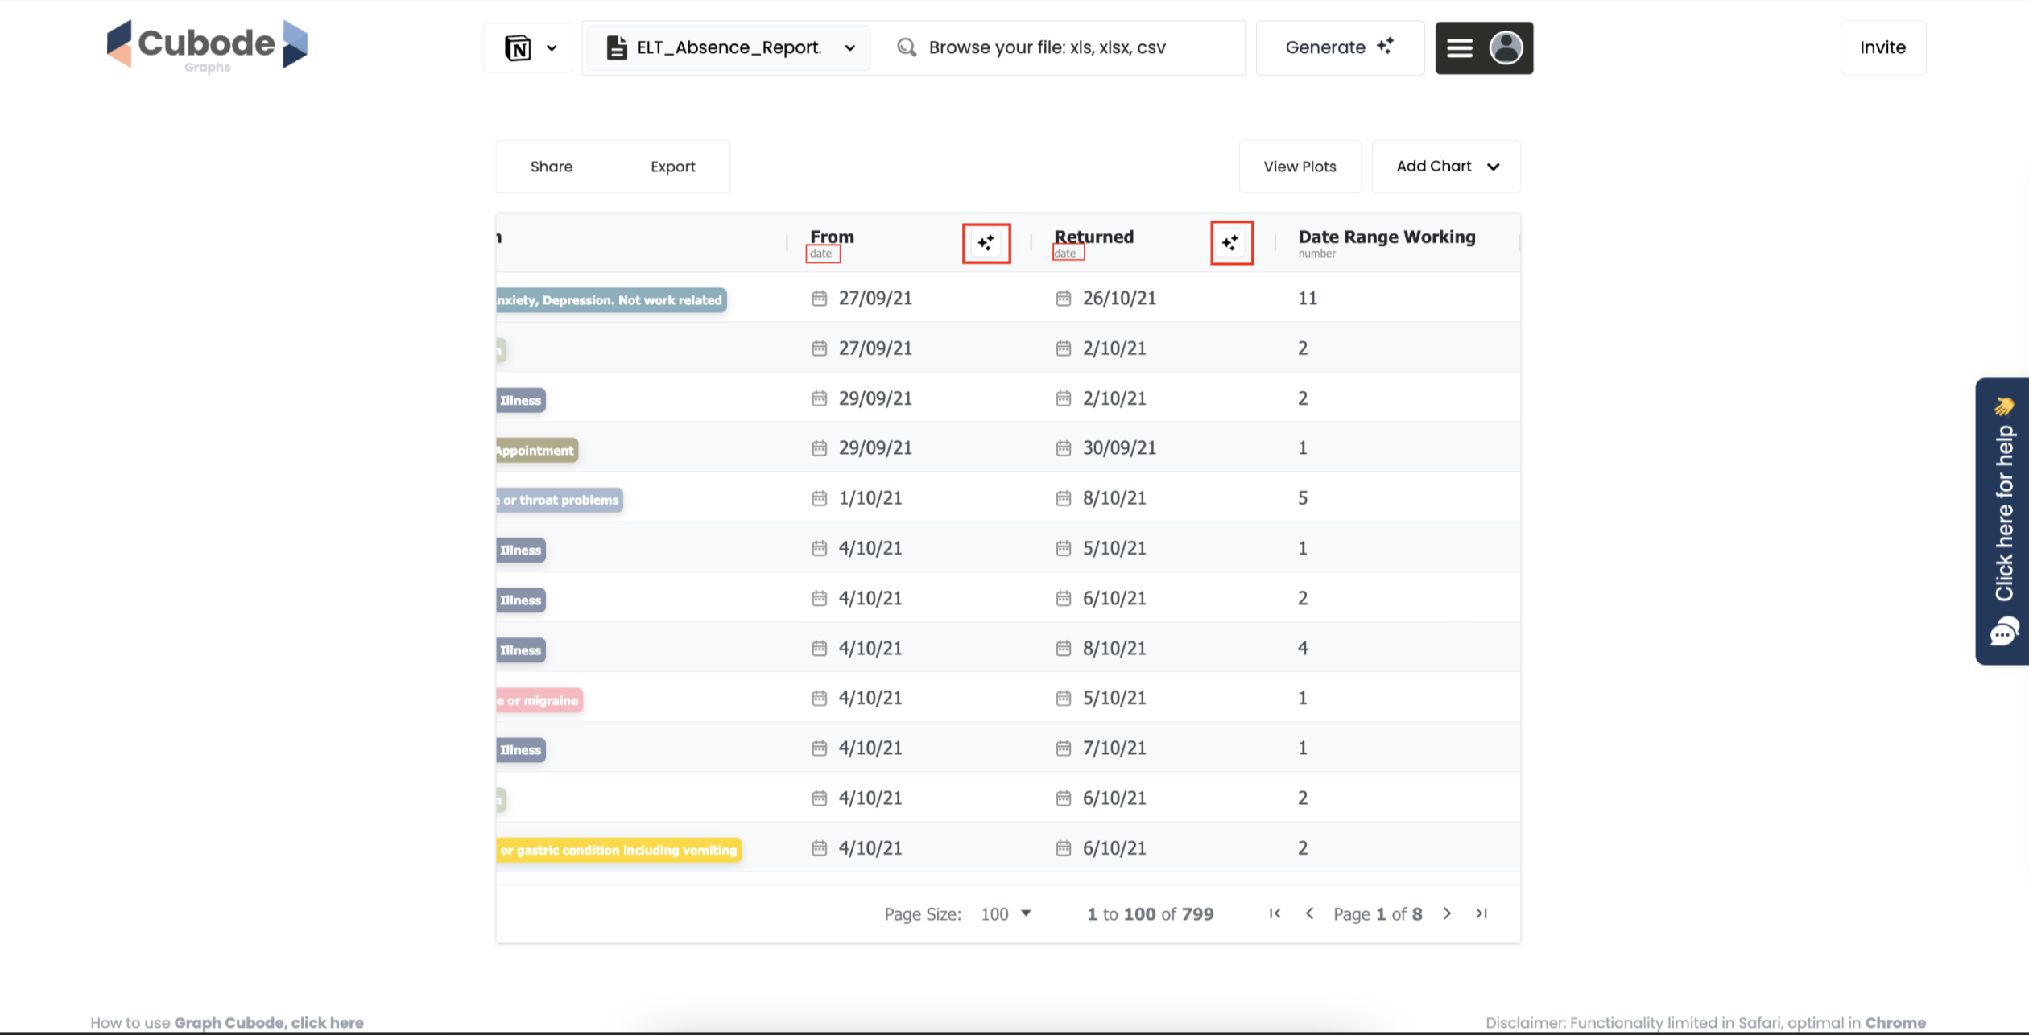2029x1035 pixels.
Task: Click the From date 29/09/21 in Appointment row
Action: point(875,448)
